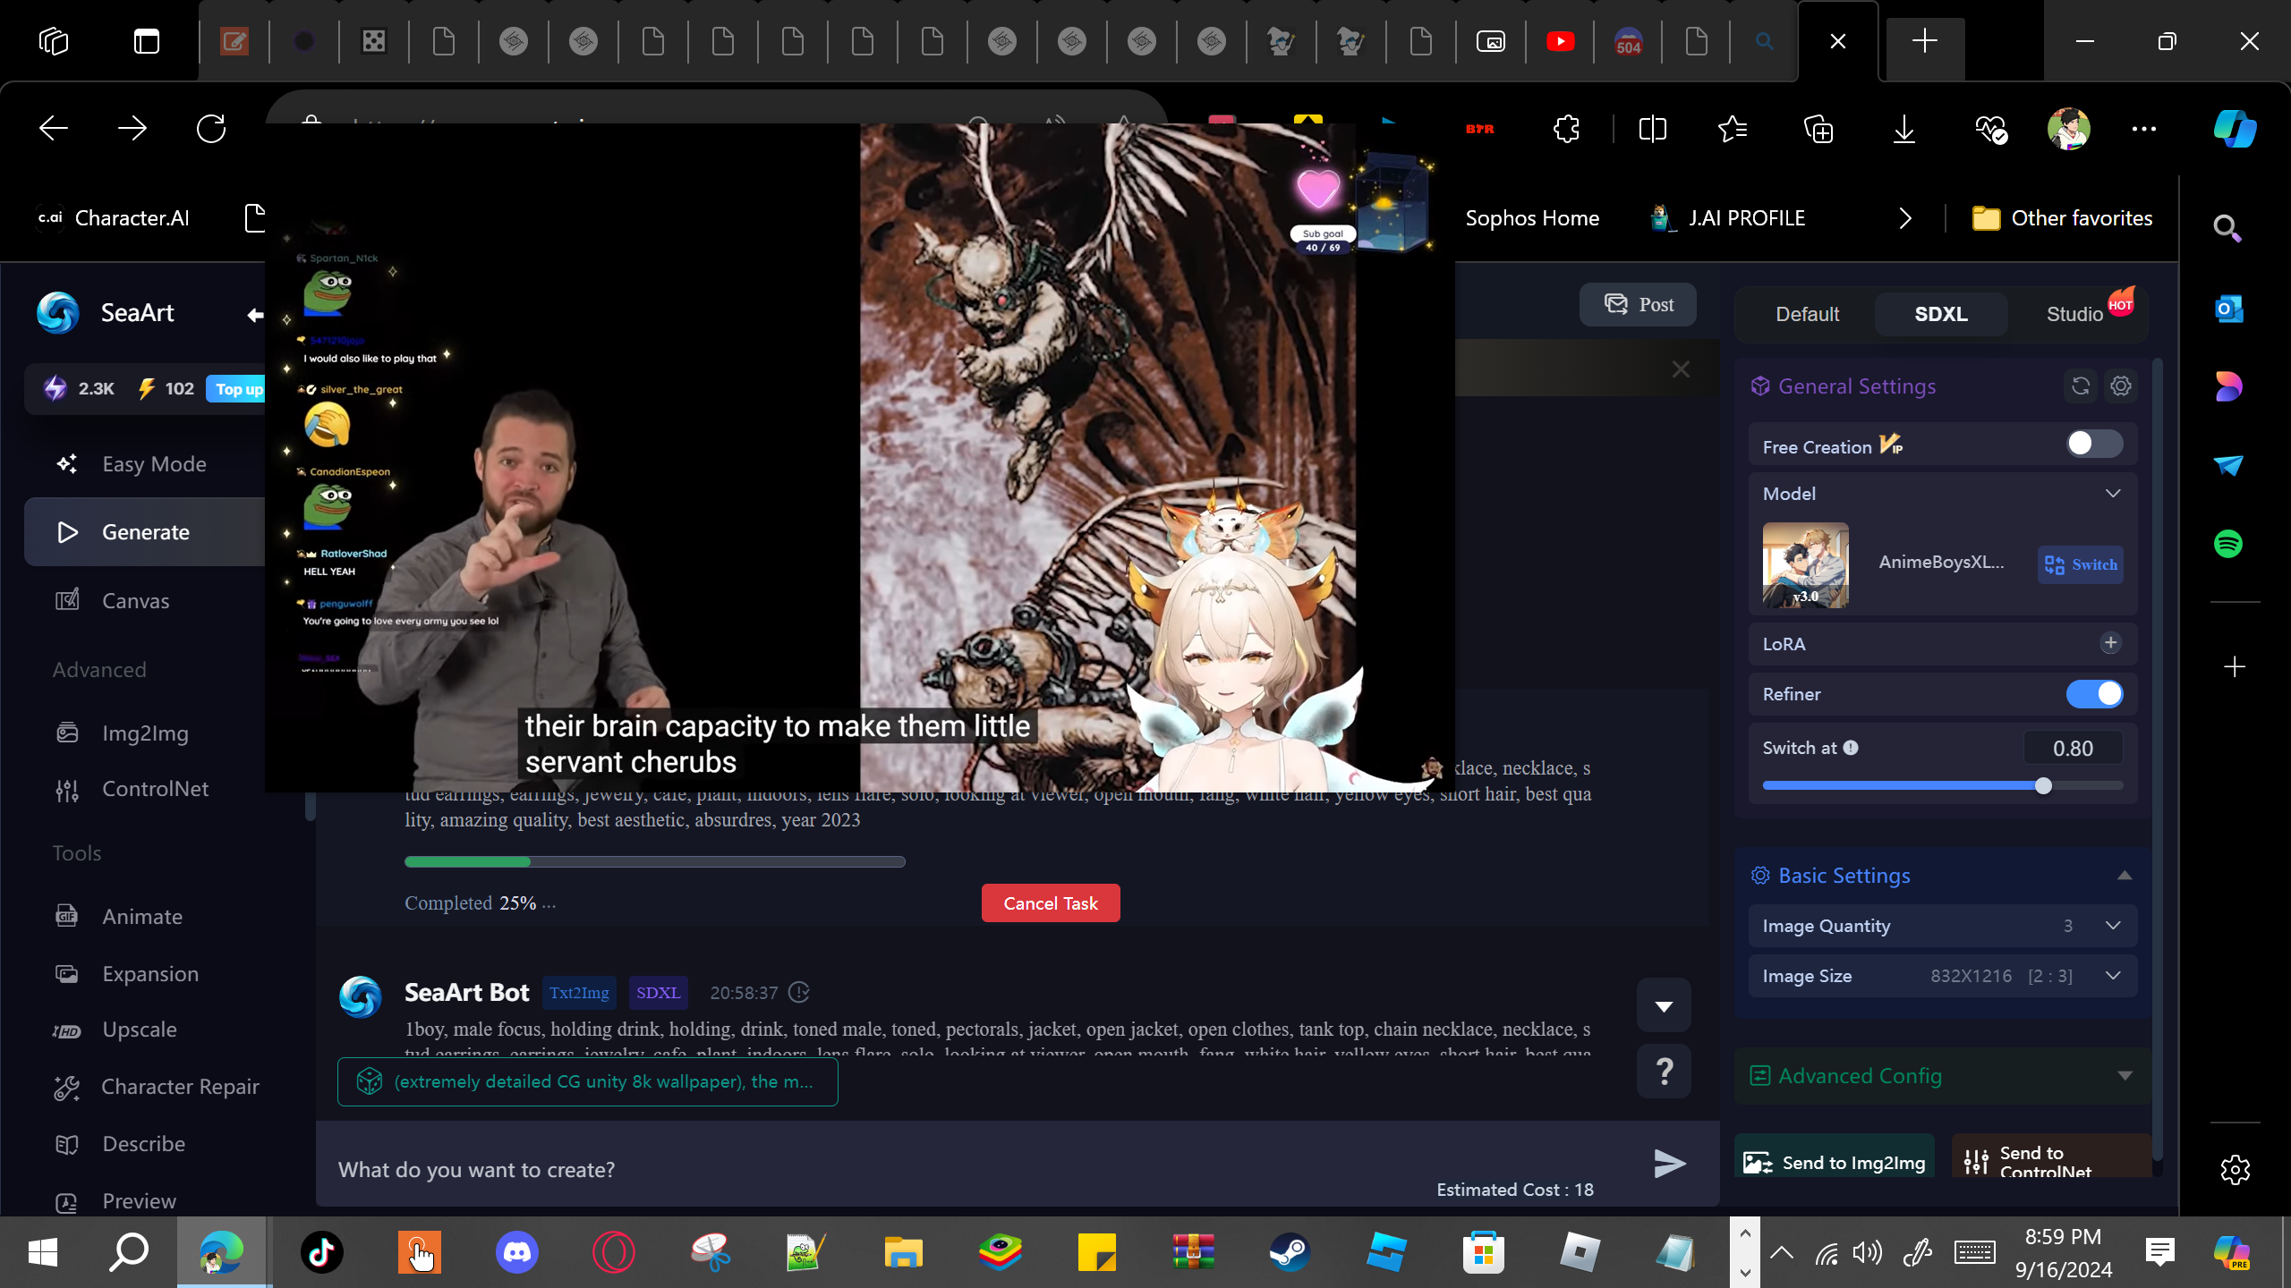Click the extremely detailed CG prompt suggestion
This screenshot has height=1288, width=2291.
(587, 1081)
